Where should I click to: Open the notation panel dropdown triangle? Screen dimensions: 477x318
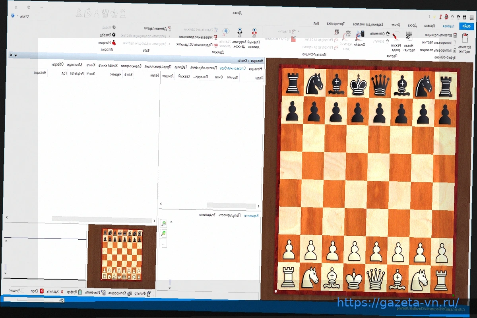(16, 55)
